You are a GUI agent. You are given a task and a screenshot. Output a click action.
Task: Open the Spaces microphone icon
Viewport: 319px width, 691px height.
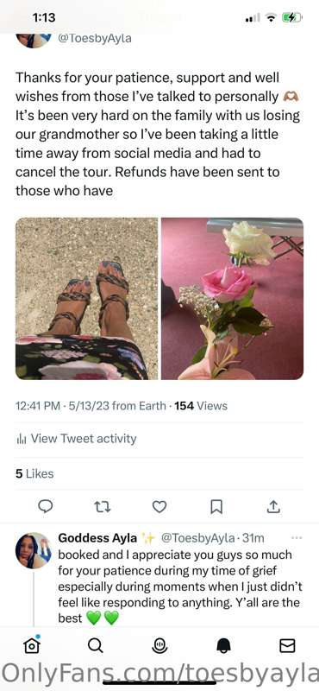click(159, 645)
